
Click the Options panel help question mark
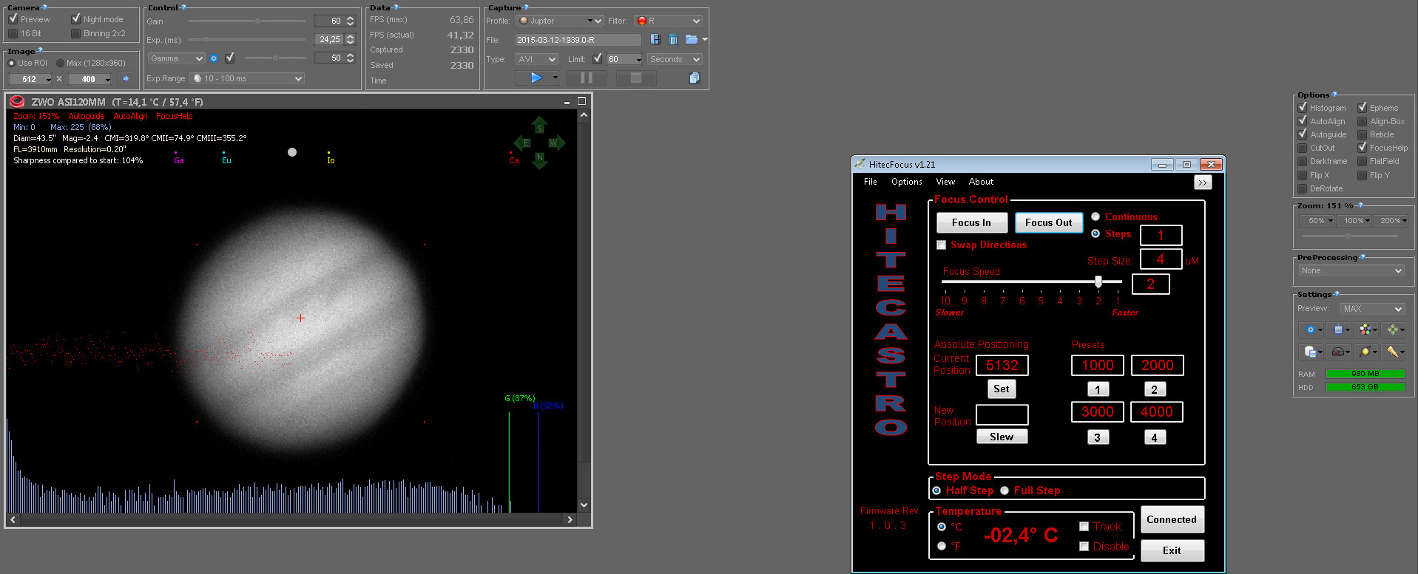pos(1334,94)
